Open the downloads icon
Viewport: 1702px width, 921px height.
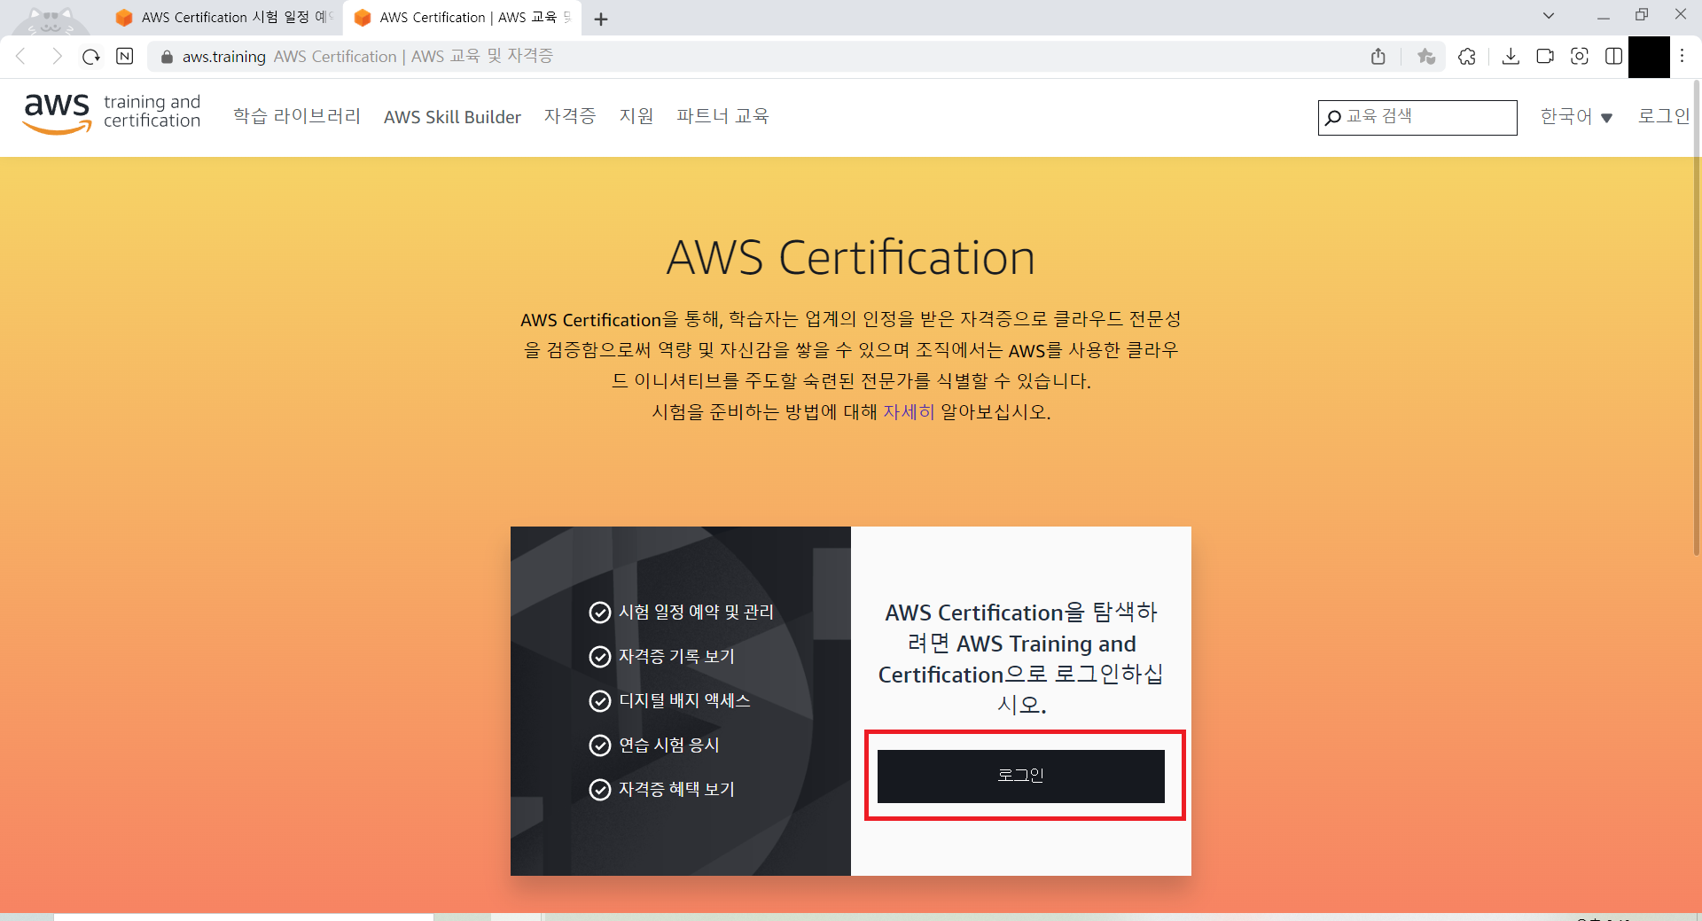(1511, 57)
